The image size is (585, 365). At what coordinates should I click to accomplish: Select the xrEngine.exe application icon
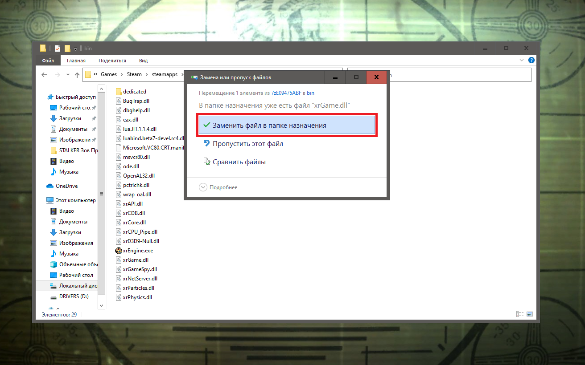[119, 251]
